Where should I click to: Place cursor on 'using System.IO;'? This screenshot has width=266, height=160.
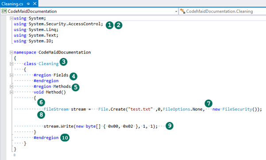tap(34, 41)
